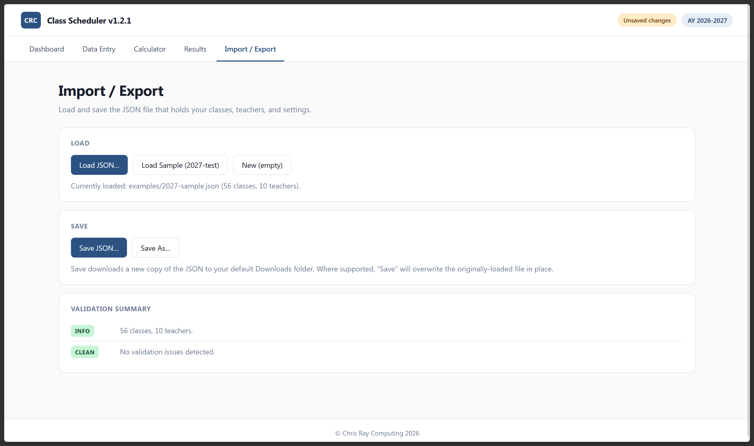
Task: Switch to the Data Entry tab
Action: pyautogui.click(x=99, y=49)
